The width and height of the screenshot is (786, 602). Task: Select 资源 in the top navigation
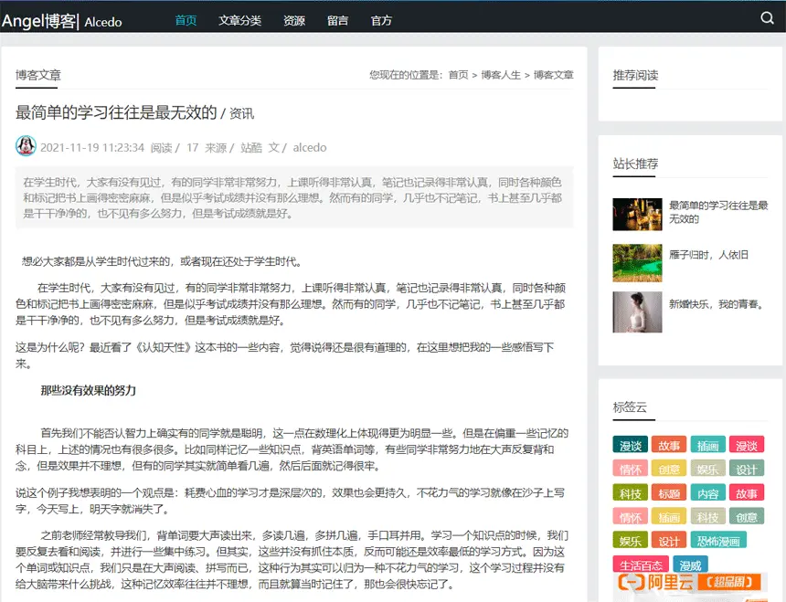tap(293, 19)
